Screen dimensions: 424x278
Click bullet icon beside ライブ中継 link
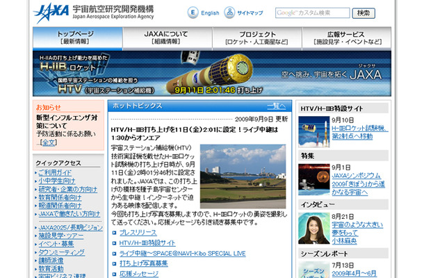(x=114, y=254)
